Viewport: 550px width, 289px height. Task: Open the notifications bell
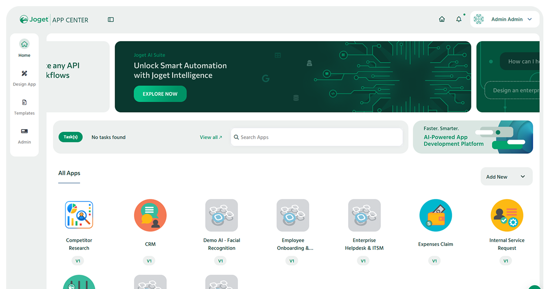tap(459, 19)
